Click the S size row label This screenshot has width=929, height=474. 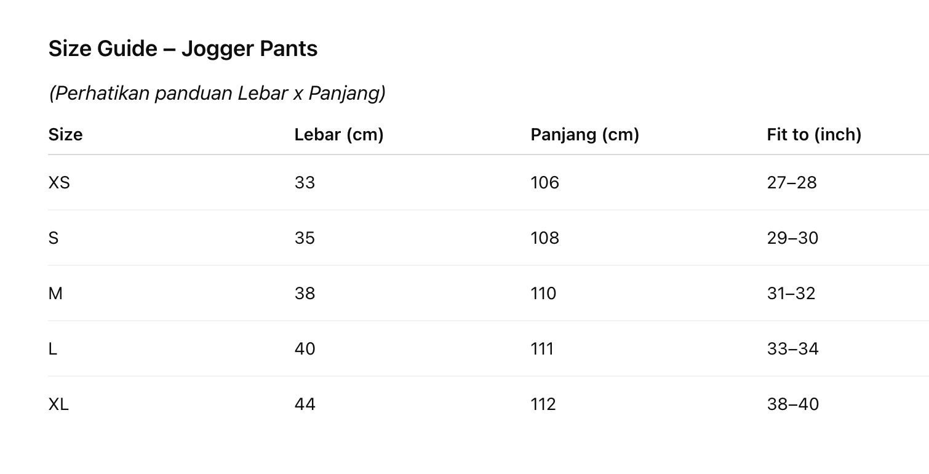click(54, 238)
